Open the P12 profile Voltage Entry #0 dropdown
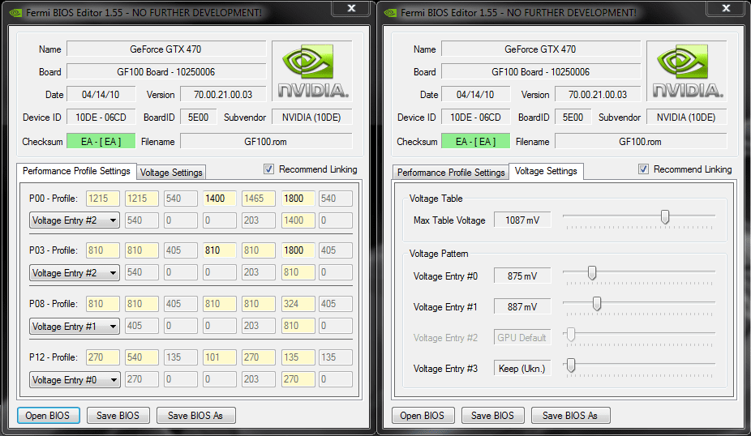The width and height of the screenshot is (751, 436). 75,380
